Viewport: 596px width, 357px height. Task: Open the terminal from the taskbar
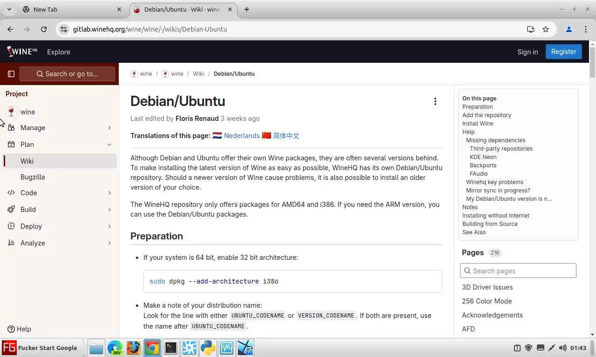pos(170,348)
